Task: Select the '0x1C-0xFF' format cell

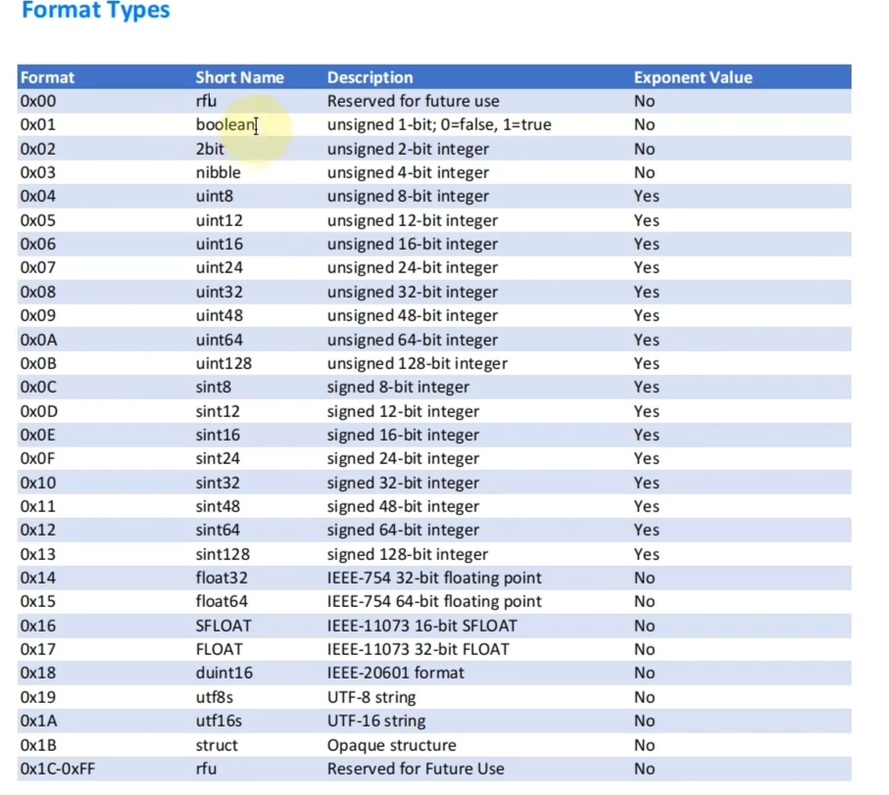Action: pos(57,770)
